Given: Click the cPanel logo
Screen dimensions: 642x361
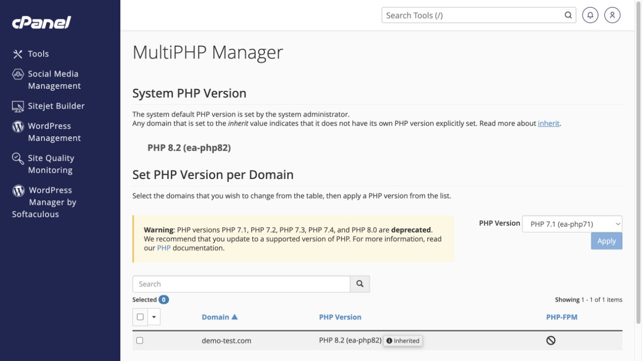Looking at the screenshot, I should pos(42,22).
